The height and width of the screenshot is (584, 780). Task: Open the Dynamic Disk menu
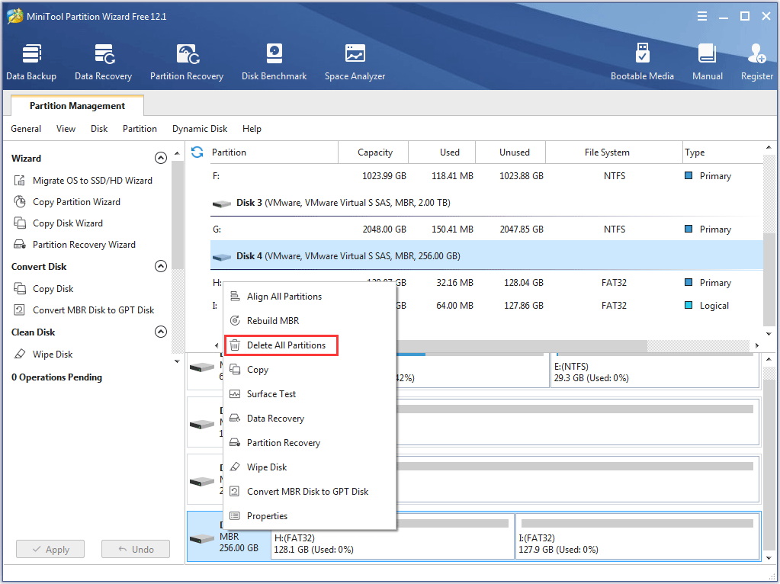pos(200,129)
